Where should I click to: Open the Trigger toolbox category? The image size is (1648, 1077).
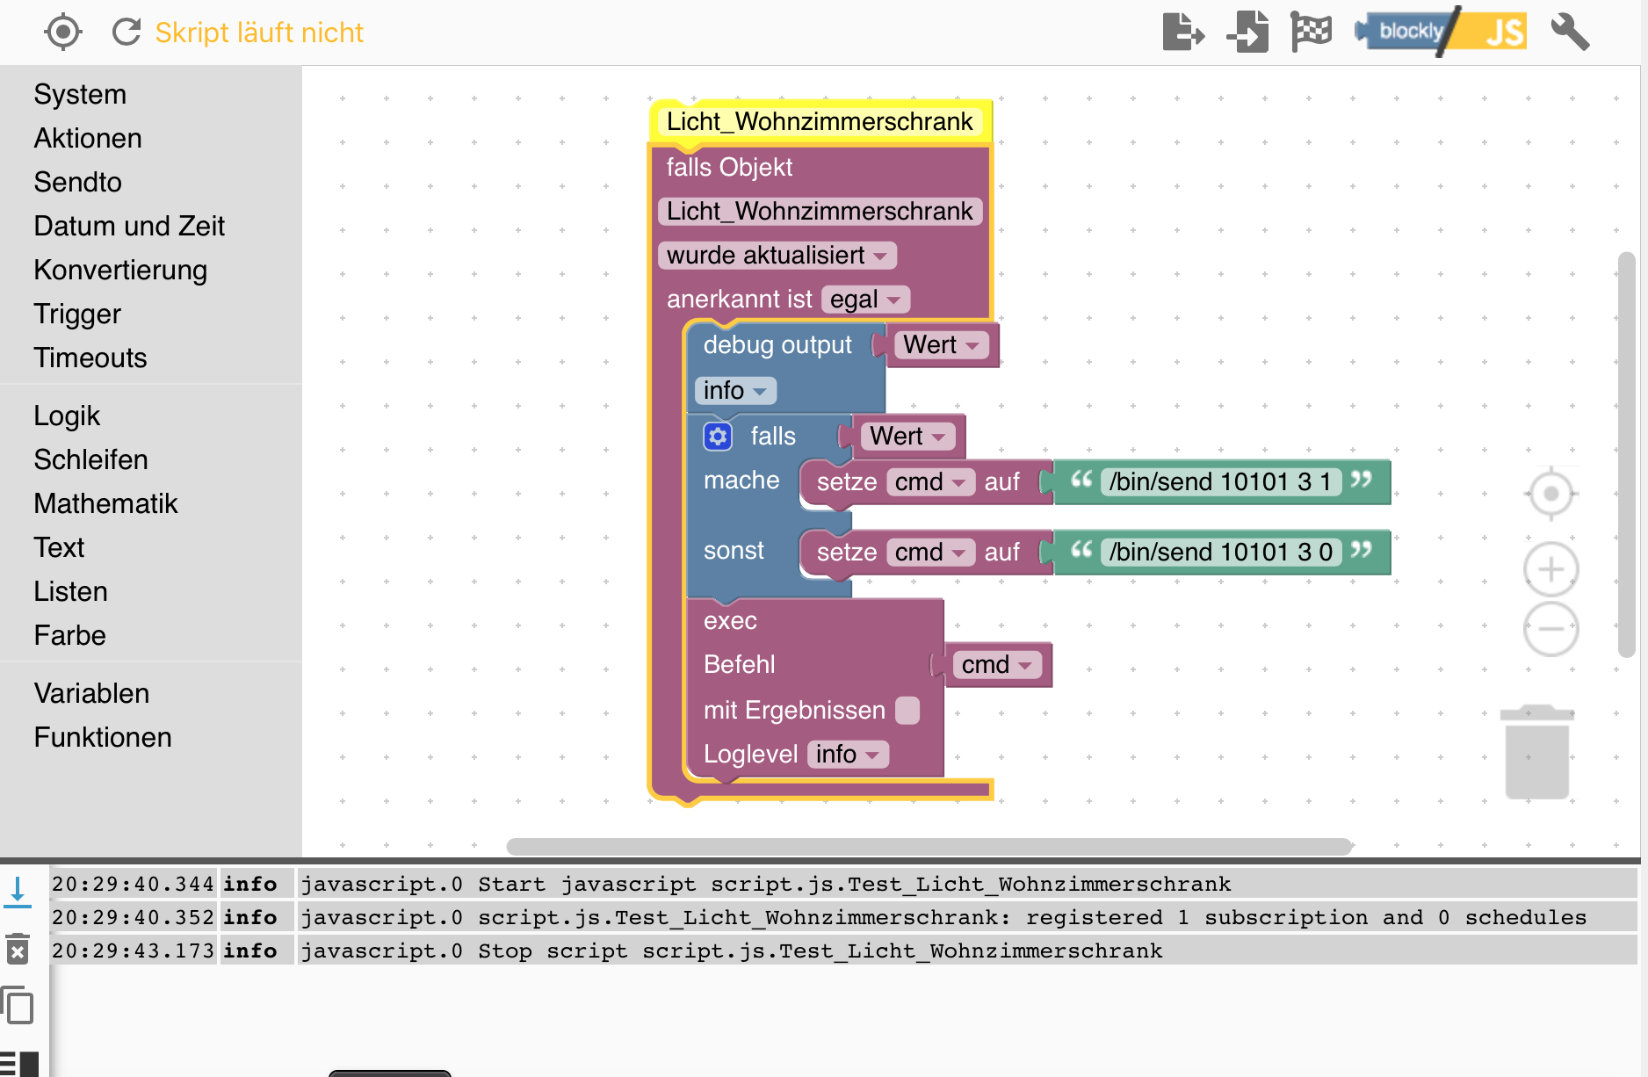pos(77,314)
